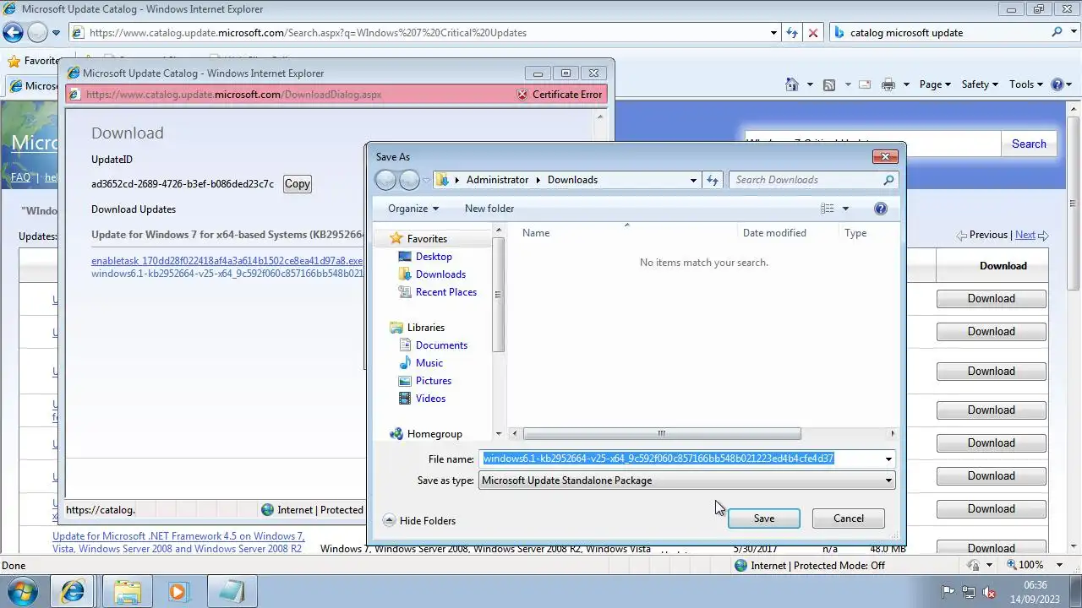Click the Print icon in IE toolbar
The height and width of the screenshot is (608, 1082).
(x=888, y=84)
